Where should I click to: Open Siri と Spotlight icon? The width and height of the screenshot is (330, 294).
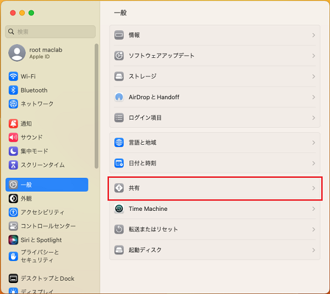13,240
